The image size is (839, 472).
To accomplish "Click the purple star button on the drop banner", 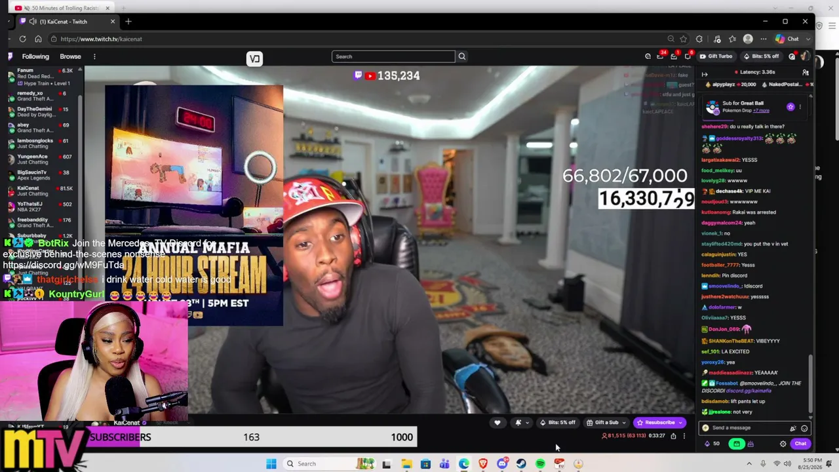I will [790, 107].
